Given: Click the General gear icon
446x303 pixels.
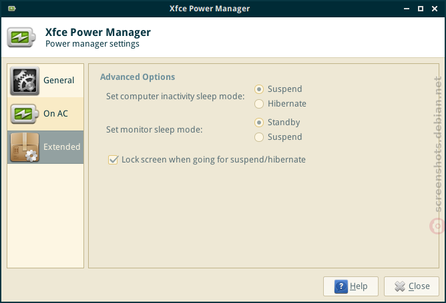Looking at the screenshot, I should [x=25, y=81].
